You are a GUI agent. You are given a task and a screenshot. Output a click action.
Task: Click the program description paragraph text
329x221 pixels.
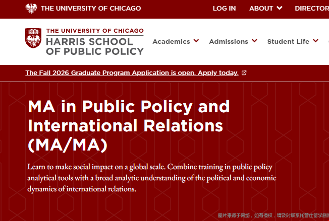152,178
